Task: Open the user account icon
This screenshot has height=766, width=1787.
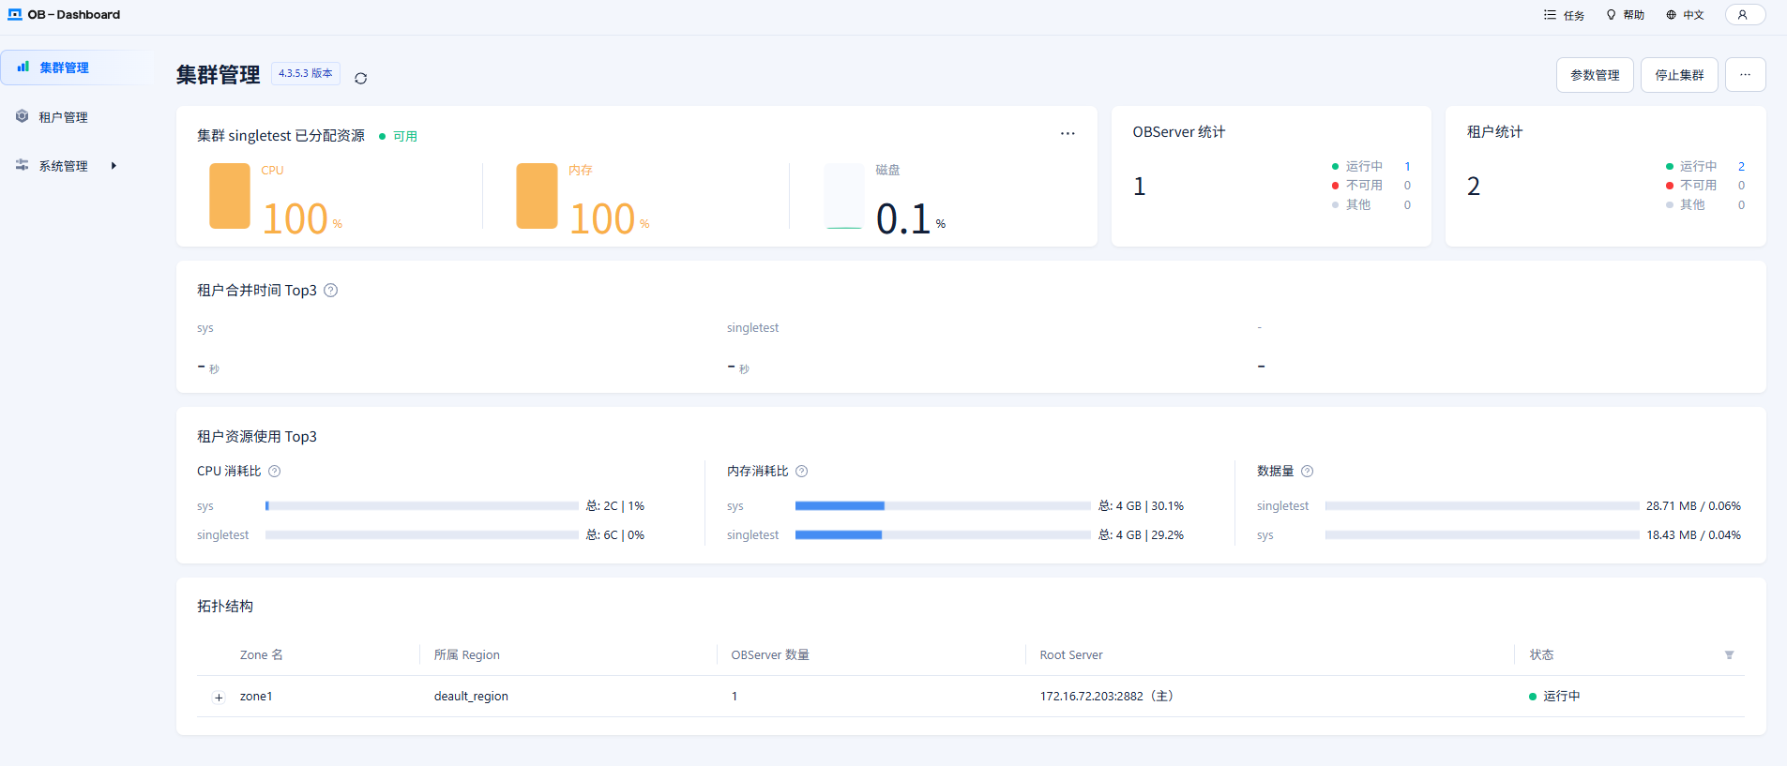Action: [1745, 15]
